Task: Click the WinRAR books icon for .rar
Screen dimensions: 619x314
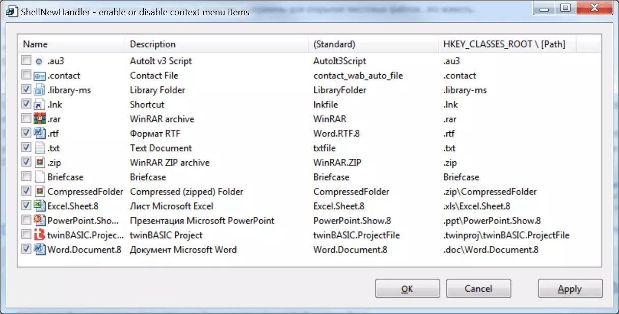Action: [40, 119]
